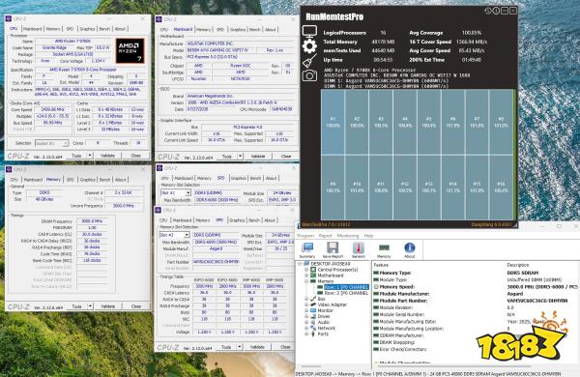Switch to Mainboard tab in CPU-Z CPU window
The image size is (580, 377).
pyautogui.click(x=33, y=29)
